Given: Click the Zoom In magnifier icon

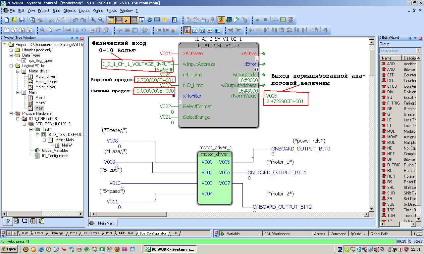Looking at the screenshot, I should click(93, 20).
